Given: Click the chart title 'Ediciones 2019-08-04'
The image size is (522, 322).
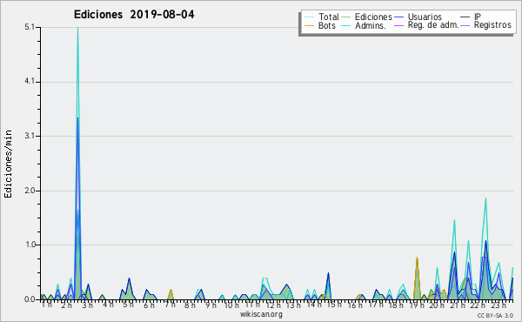Looking at the screenshot, I should [134, 15].
